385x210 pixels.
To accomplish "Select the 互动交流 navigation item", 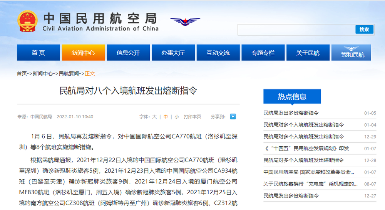I will (218, 53).
